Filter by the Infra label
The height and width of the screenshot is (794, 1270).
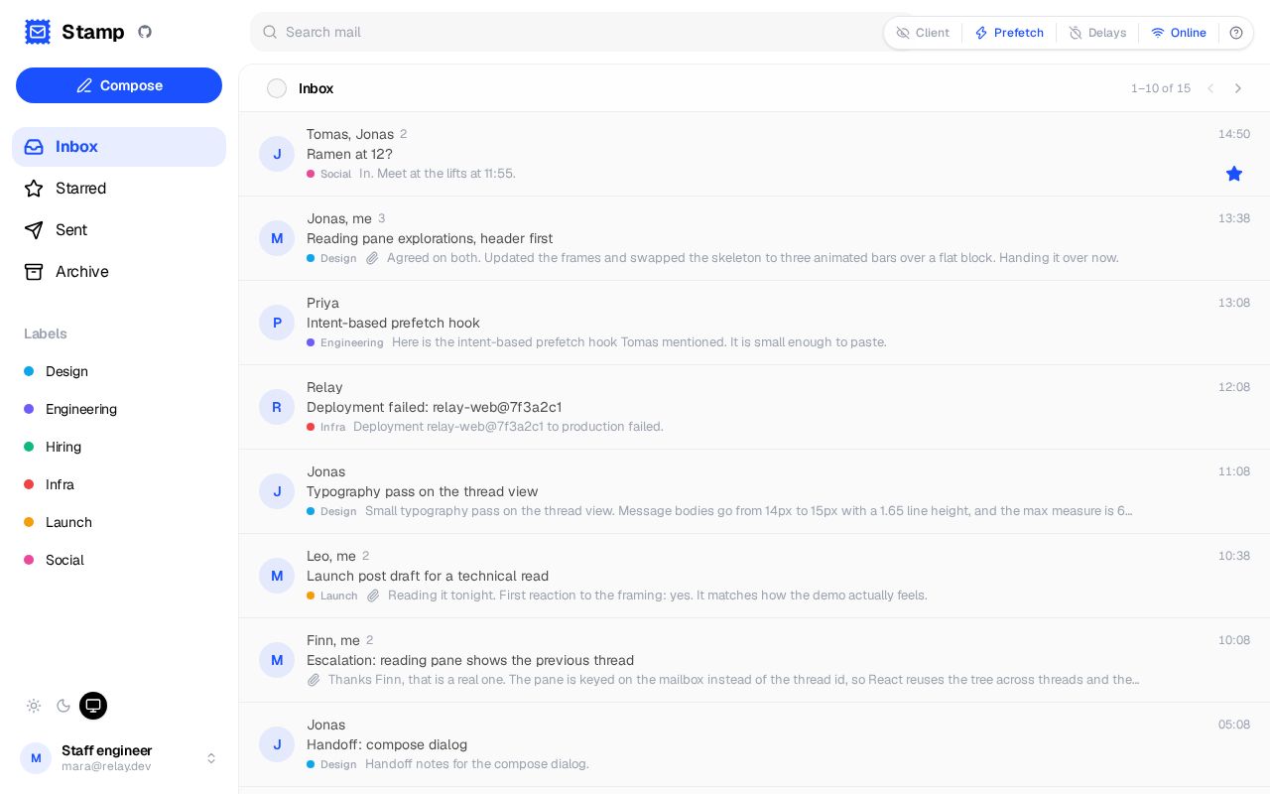click(119, 484)
